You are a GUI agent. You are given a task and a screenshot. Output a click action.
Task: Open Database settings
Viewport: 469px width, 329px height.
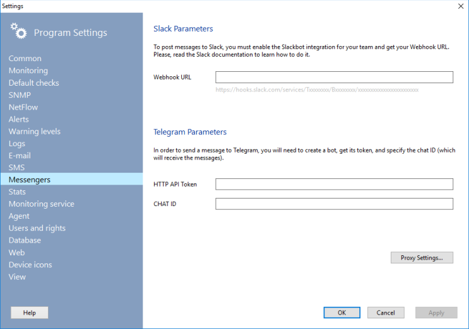tap(25, 240)
